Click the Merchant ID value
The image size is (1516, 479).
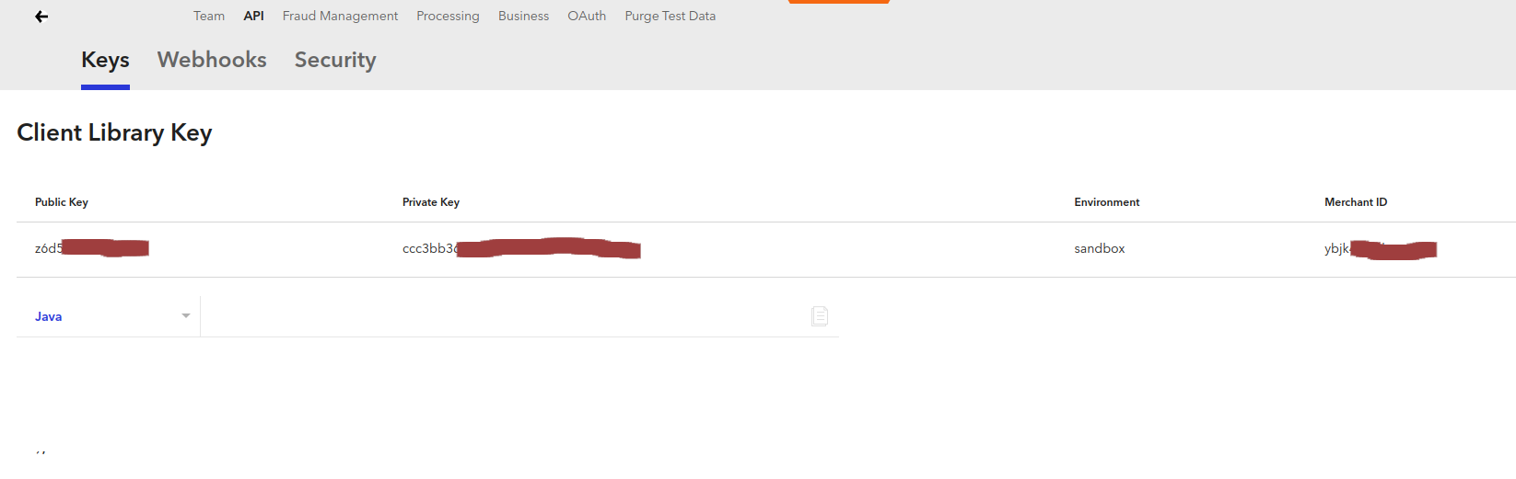pos(1381,249)
